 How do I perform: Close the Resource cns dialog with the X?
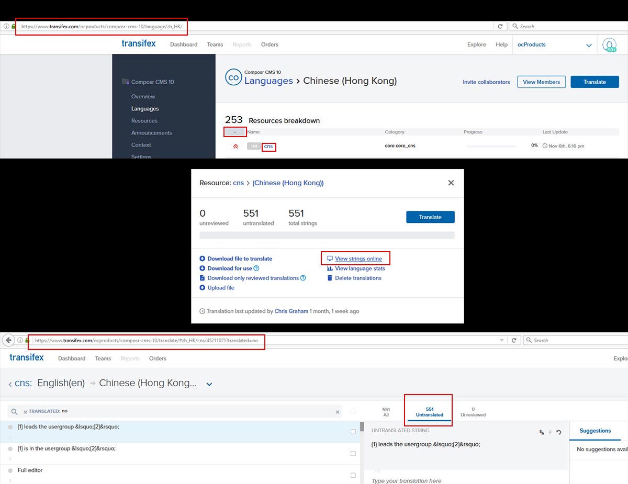point(451,183)
